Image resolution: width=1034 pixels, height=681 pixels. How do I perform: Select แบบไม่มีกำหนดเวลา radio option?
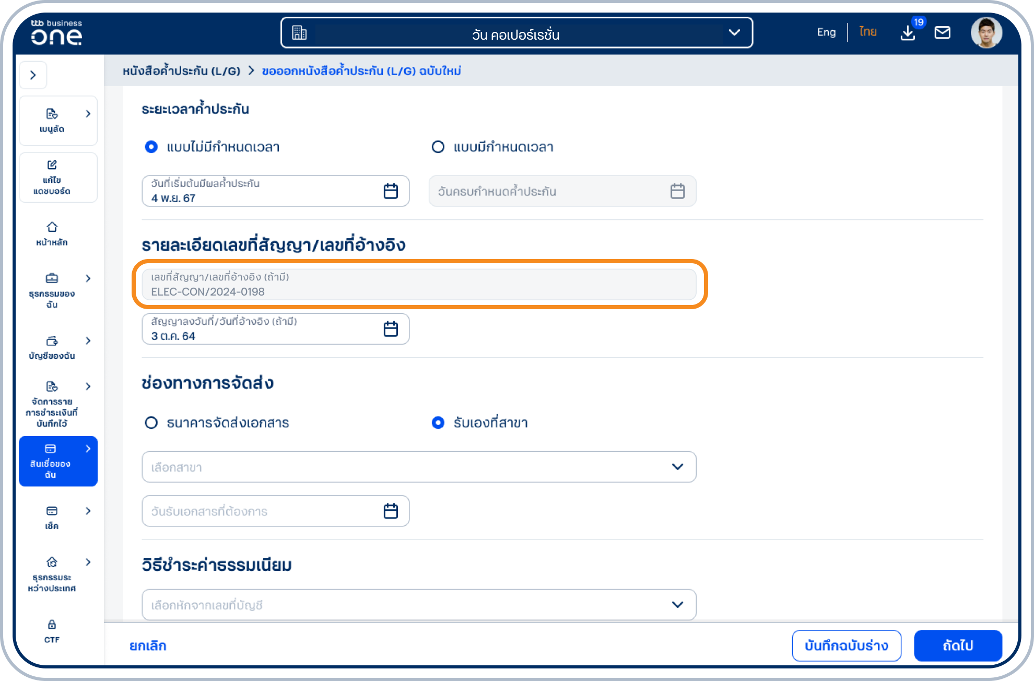[x=151, y=147]
